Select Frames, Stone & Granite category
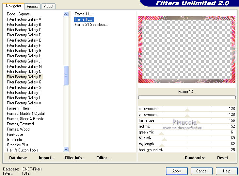 tap(25, 118)
